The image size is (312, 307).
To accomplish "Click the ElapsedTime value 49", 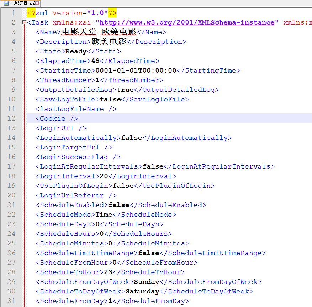I will 95,61.
